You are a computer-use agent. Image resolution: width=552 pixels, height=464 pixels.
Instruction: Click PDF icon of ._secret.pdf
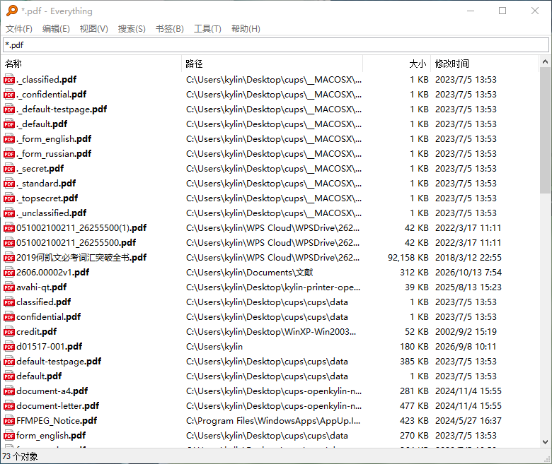[x=9, y=169]
